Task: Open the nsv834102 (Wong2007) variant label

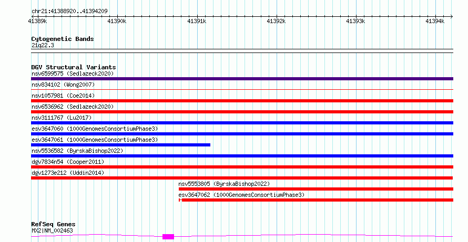Action: 63,85
